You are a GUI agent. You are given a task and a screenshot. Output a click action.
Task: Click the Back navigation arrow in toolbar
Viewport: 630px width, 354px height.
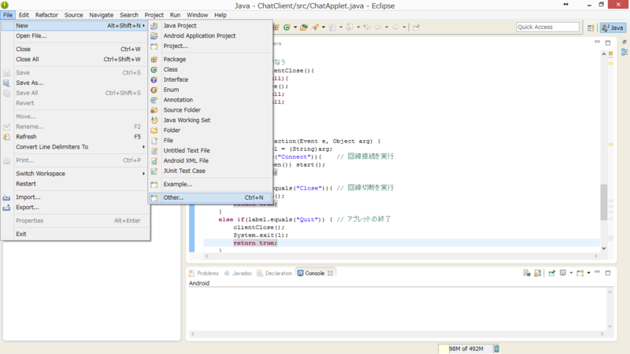point(379,28)
